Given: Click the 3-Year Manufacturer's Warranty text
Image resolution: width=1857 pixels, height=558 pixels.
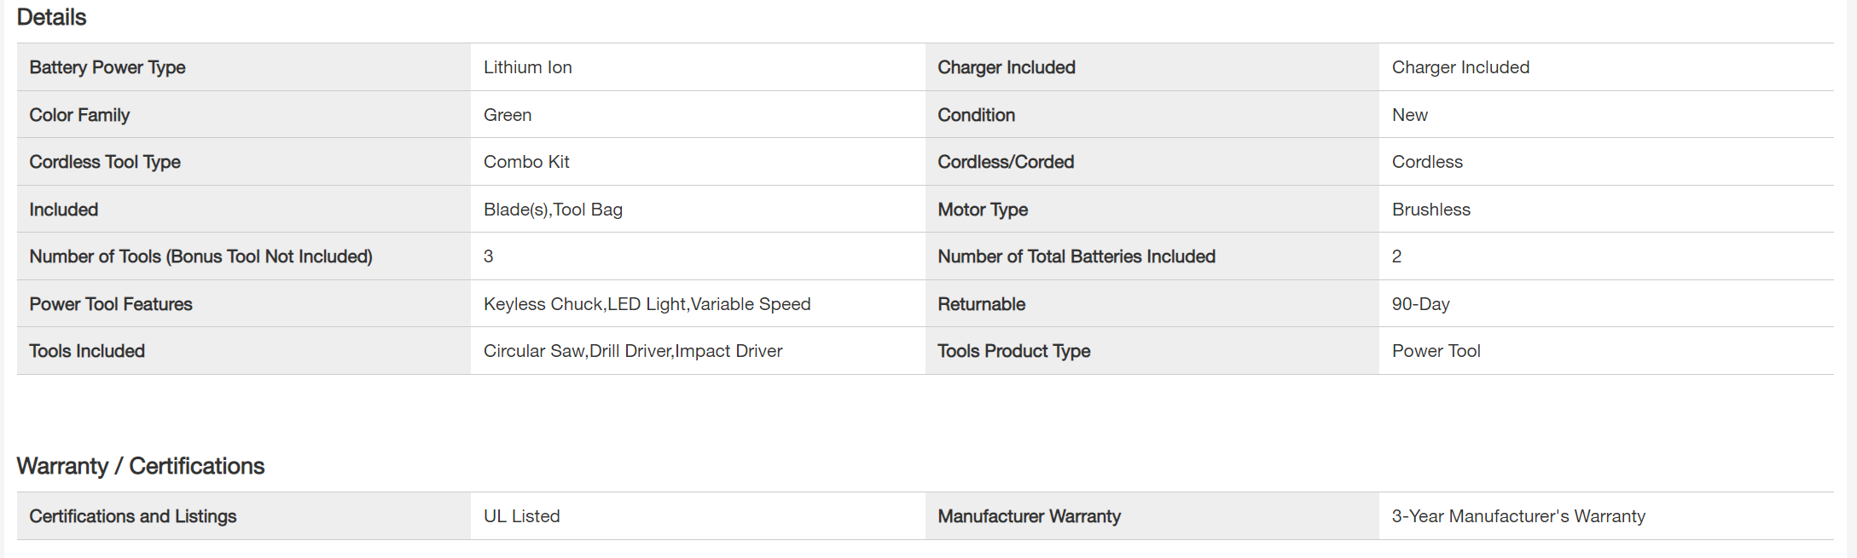Looking at the screenshot, I should click(x=1518, y=516).
